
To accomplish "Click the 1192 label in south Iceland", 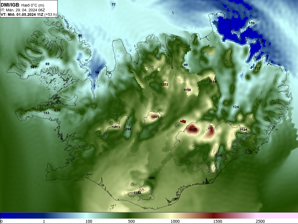I will [x=137, y=193].
